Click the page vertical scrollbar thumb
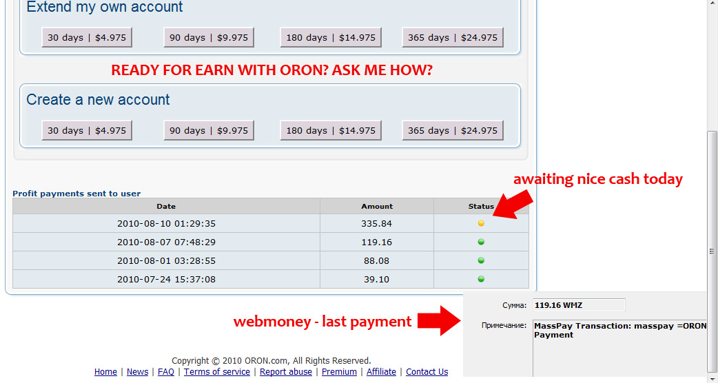Image resolution: width=718 pixels, height=383 pixels. click(x=712, y=251)
